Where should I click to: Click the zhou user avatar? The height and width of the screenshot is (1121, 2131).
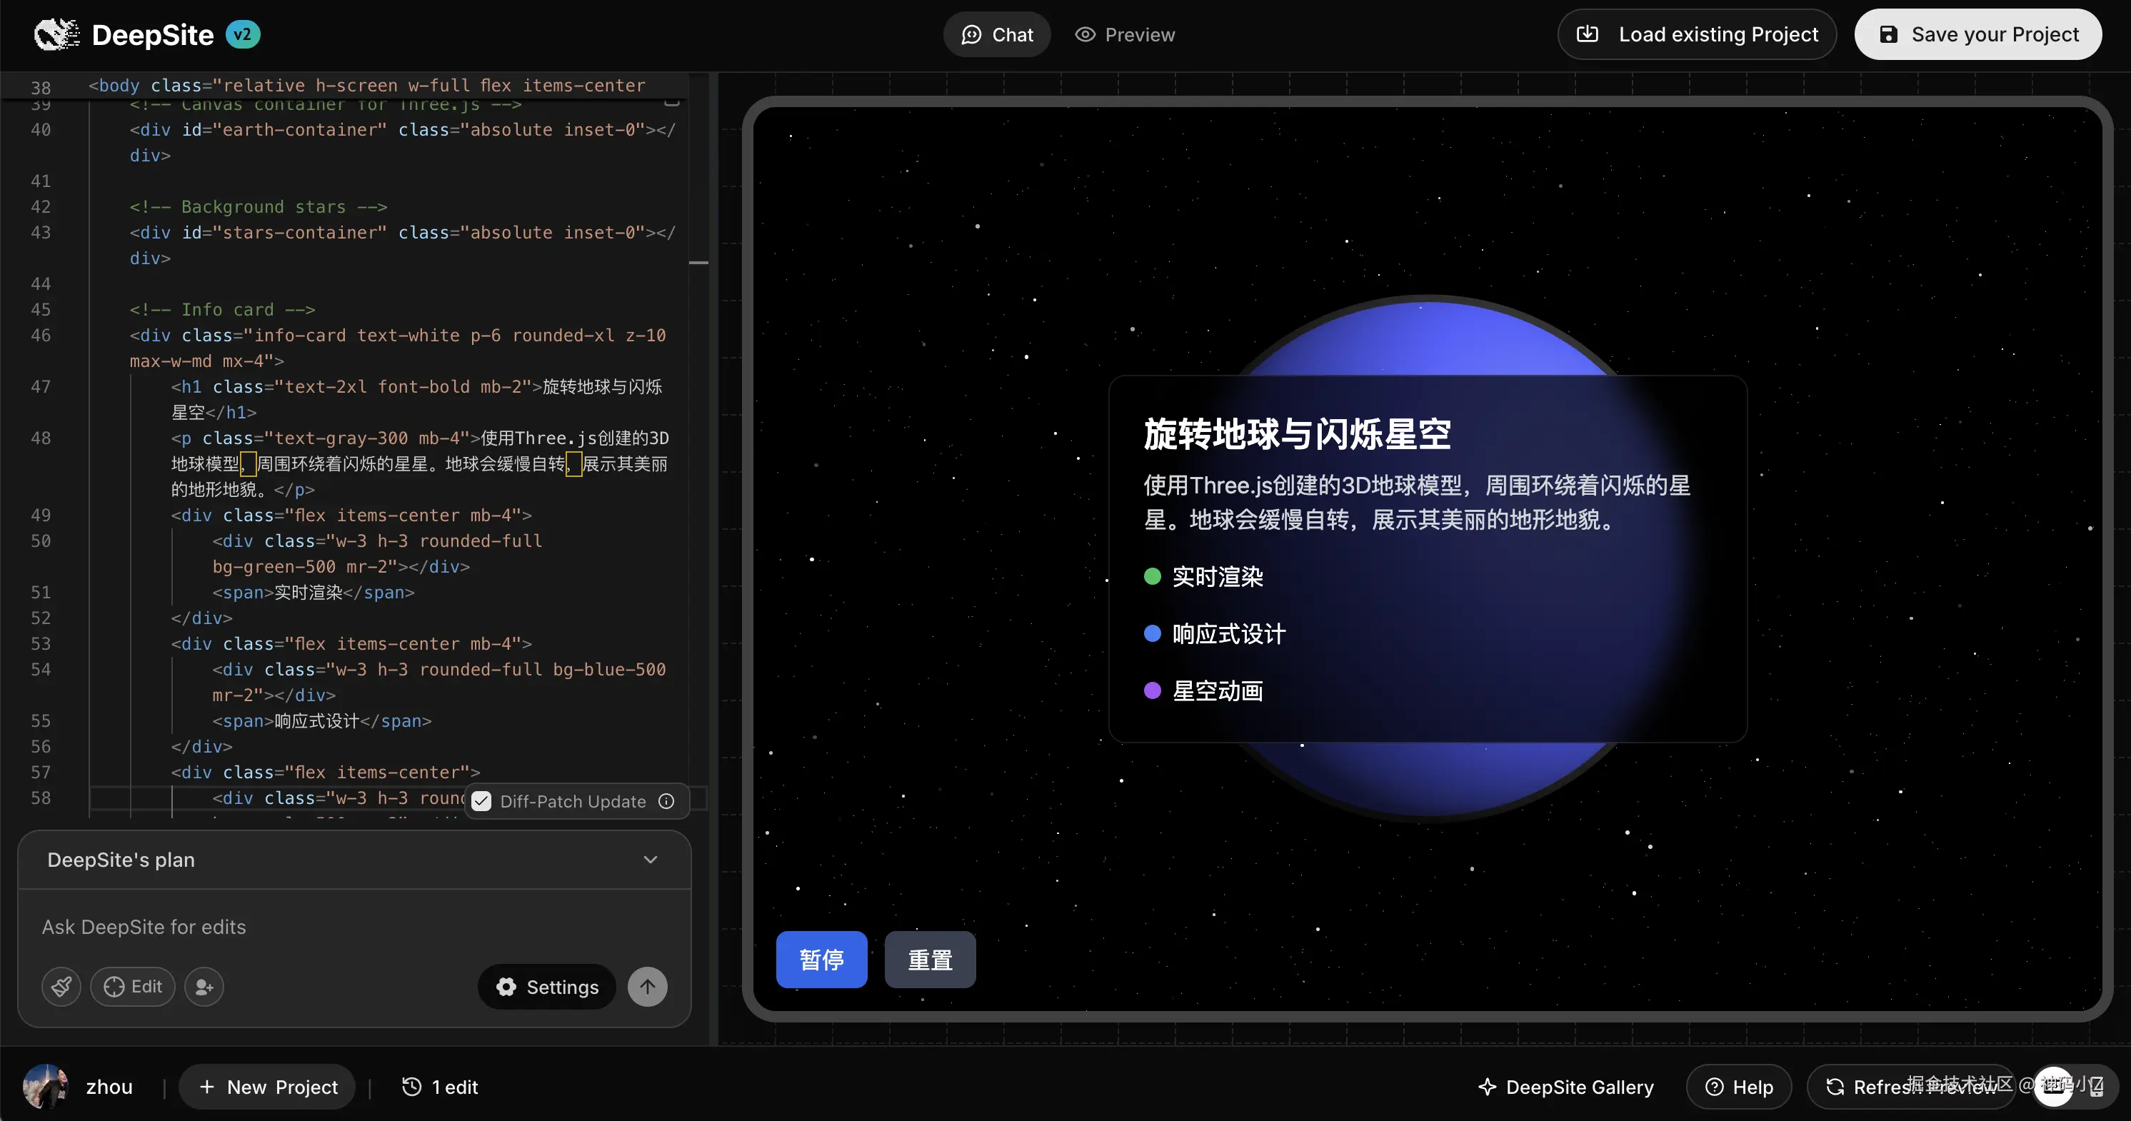(46, 1086)
